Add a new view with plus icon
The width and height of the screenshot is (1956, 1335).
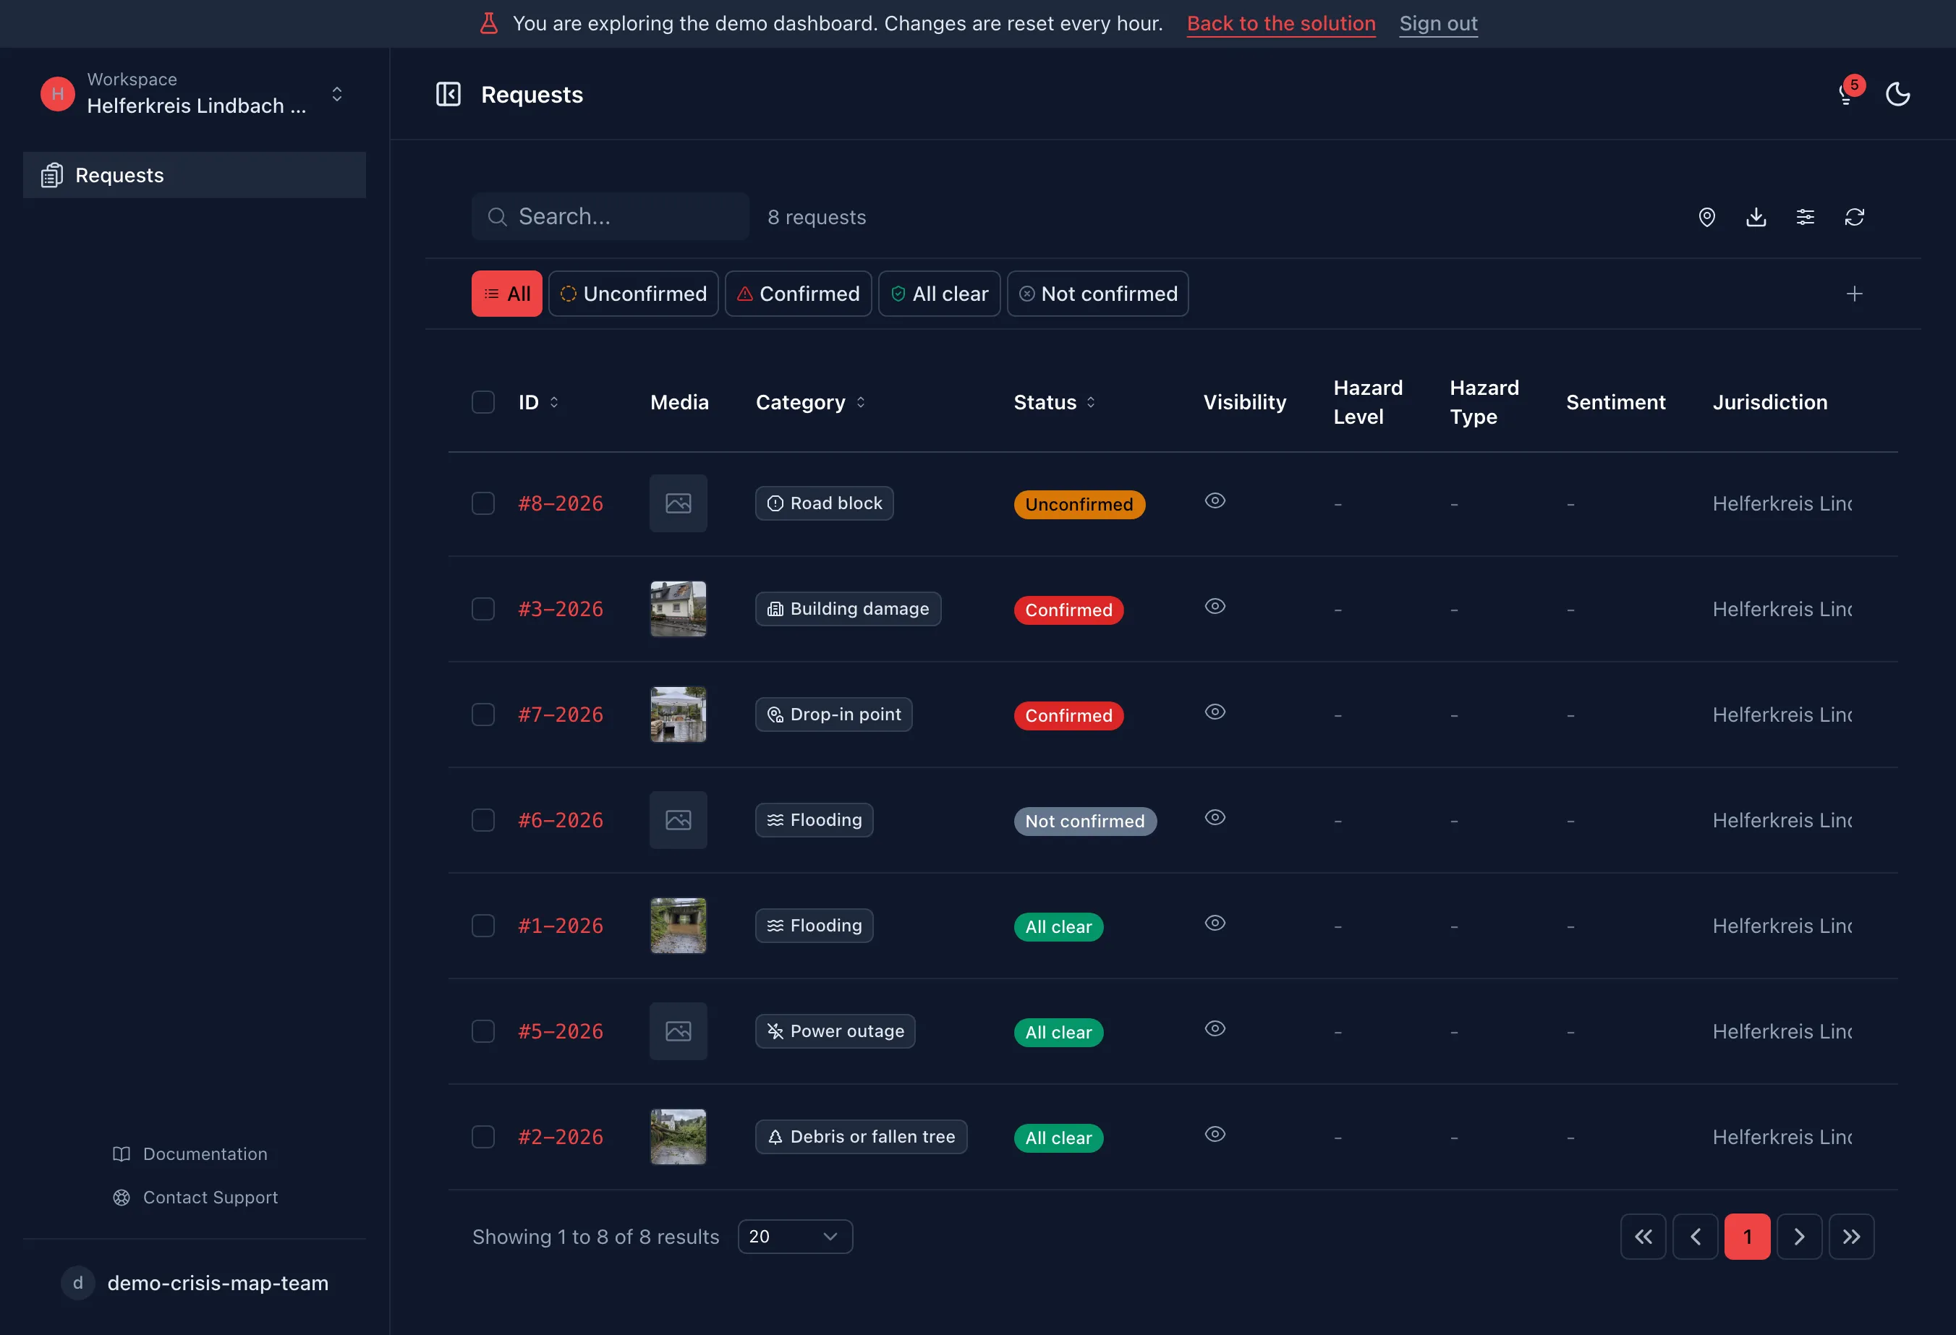(x=1854, y=294)
